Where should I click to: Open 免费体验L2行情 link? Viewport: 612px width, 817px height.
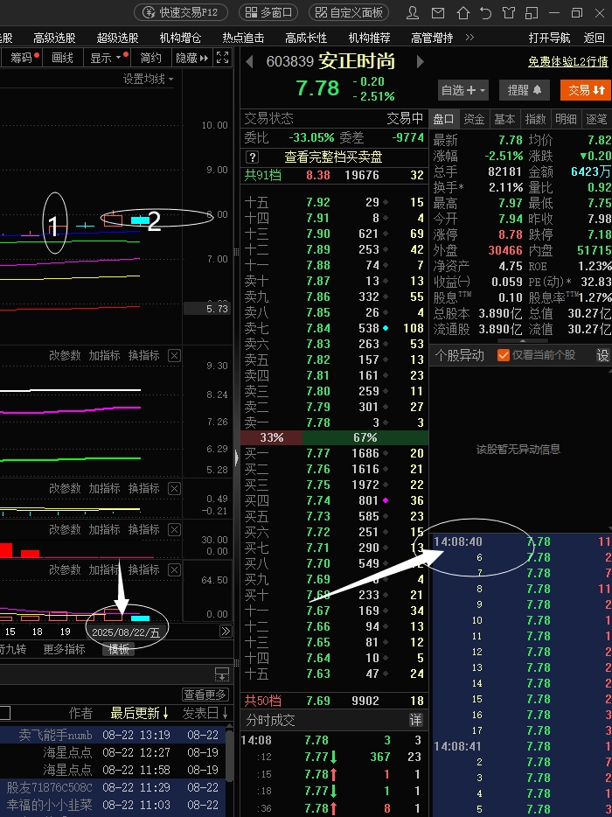pos(568,61)
